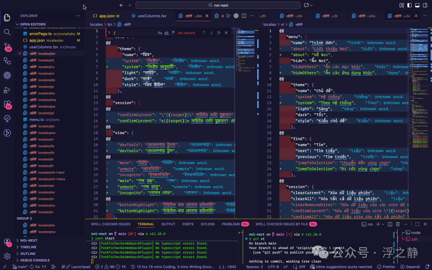
Task: Toggle bottom panel visibility in title bar
Action: 417,5
